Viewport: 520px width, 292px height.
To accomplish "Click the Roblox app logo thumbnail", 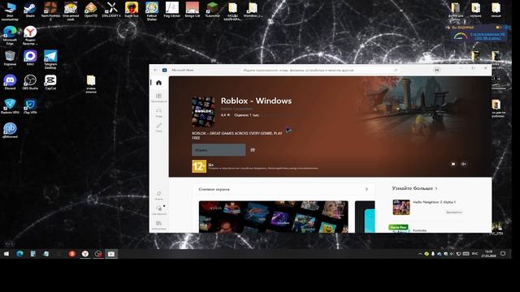I will point(203,112).
